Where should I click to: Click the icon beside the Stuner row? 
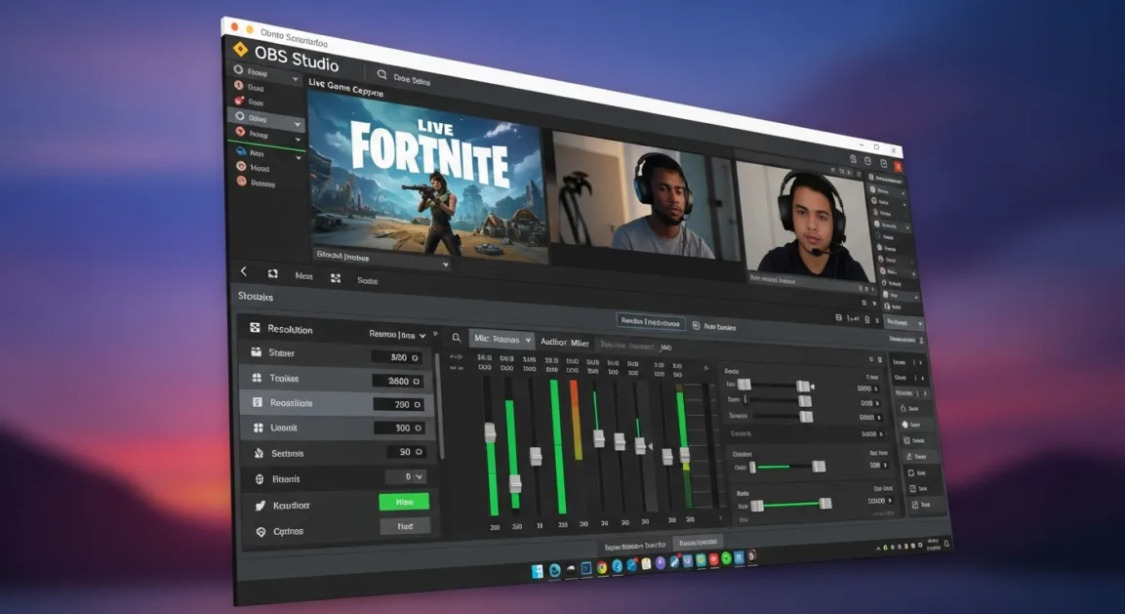tap(257, 351)
